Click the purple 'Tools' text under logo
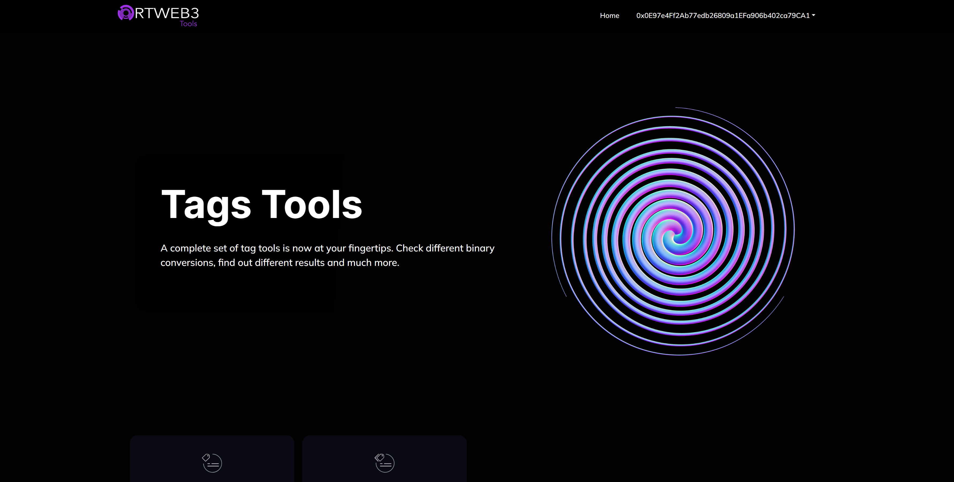 pyautogui.click(x=188, y=24)
